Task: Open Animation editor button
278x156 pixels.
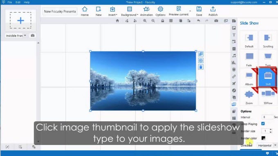Action: [146, 11]
